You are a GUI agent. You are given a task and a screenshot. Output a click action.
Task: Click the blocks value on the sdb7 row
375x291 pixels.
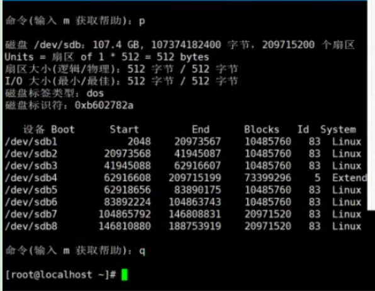click(268, 214)
